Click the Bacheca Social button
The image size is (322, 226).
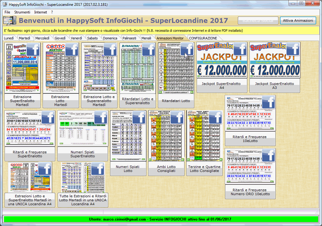(258, 20)
